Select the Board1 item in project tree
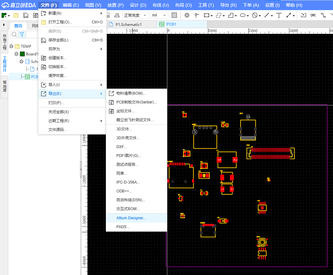This screenshot has width=333, height=275. click(x=32, y=54)
